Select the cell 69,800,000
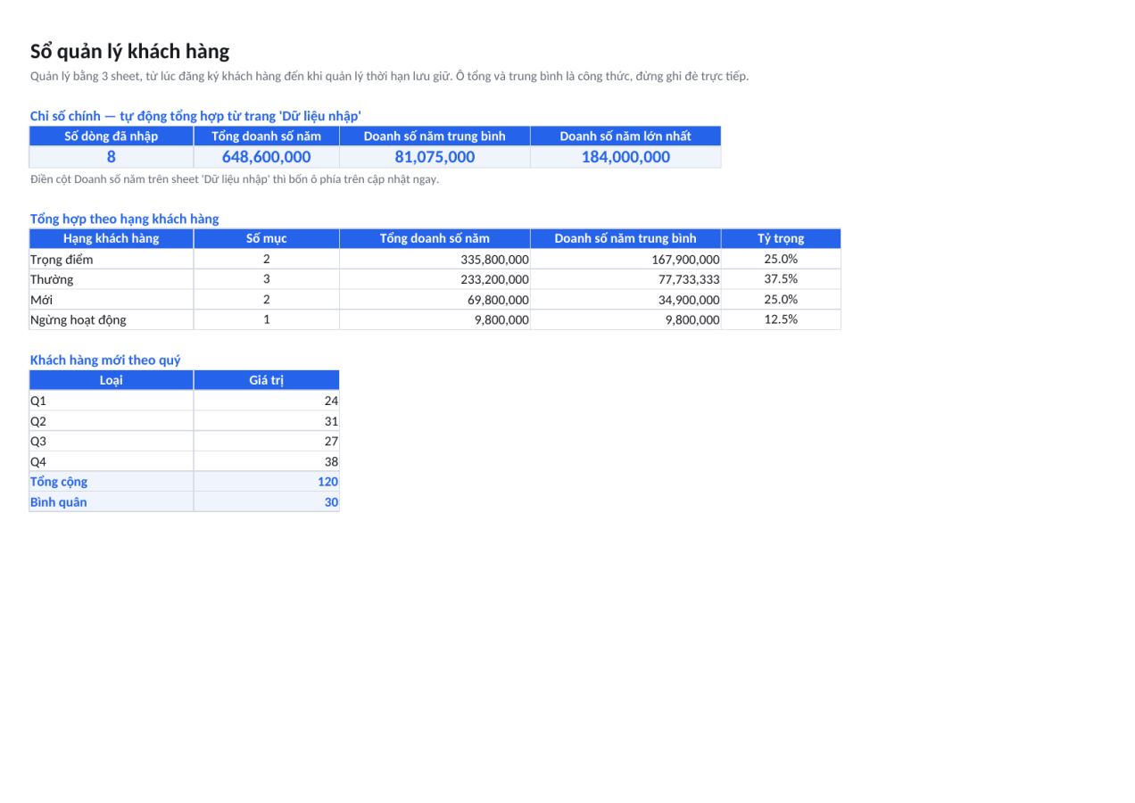The image size is (1135, 803). tap(435, 299)
